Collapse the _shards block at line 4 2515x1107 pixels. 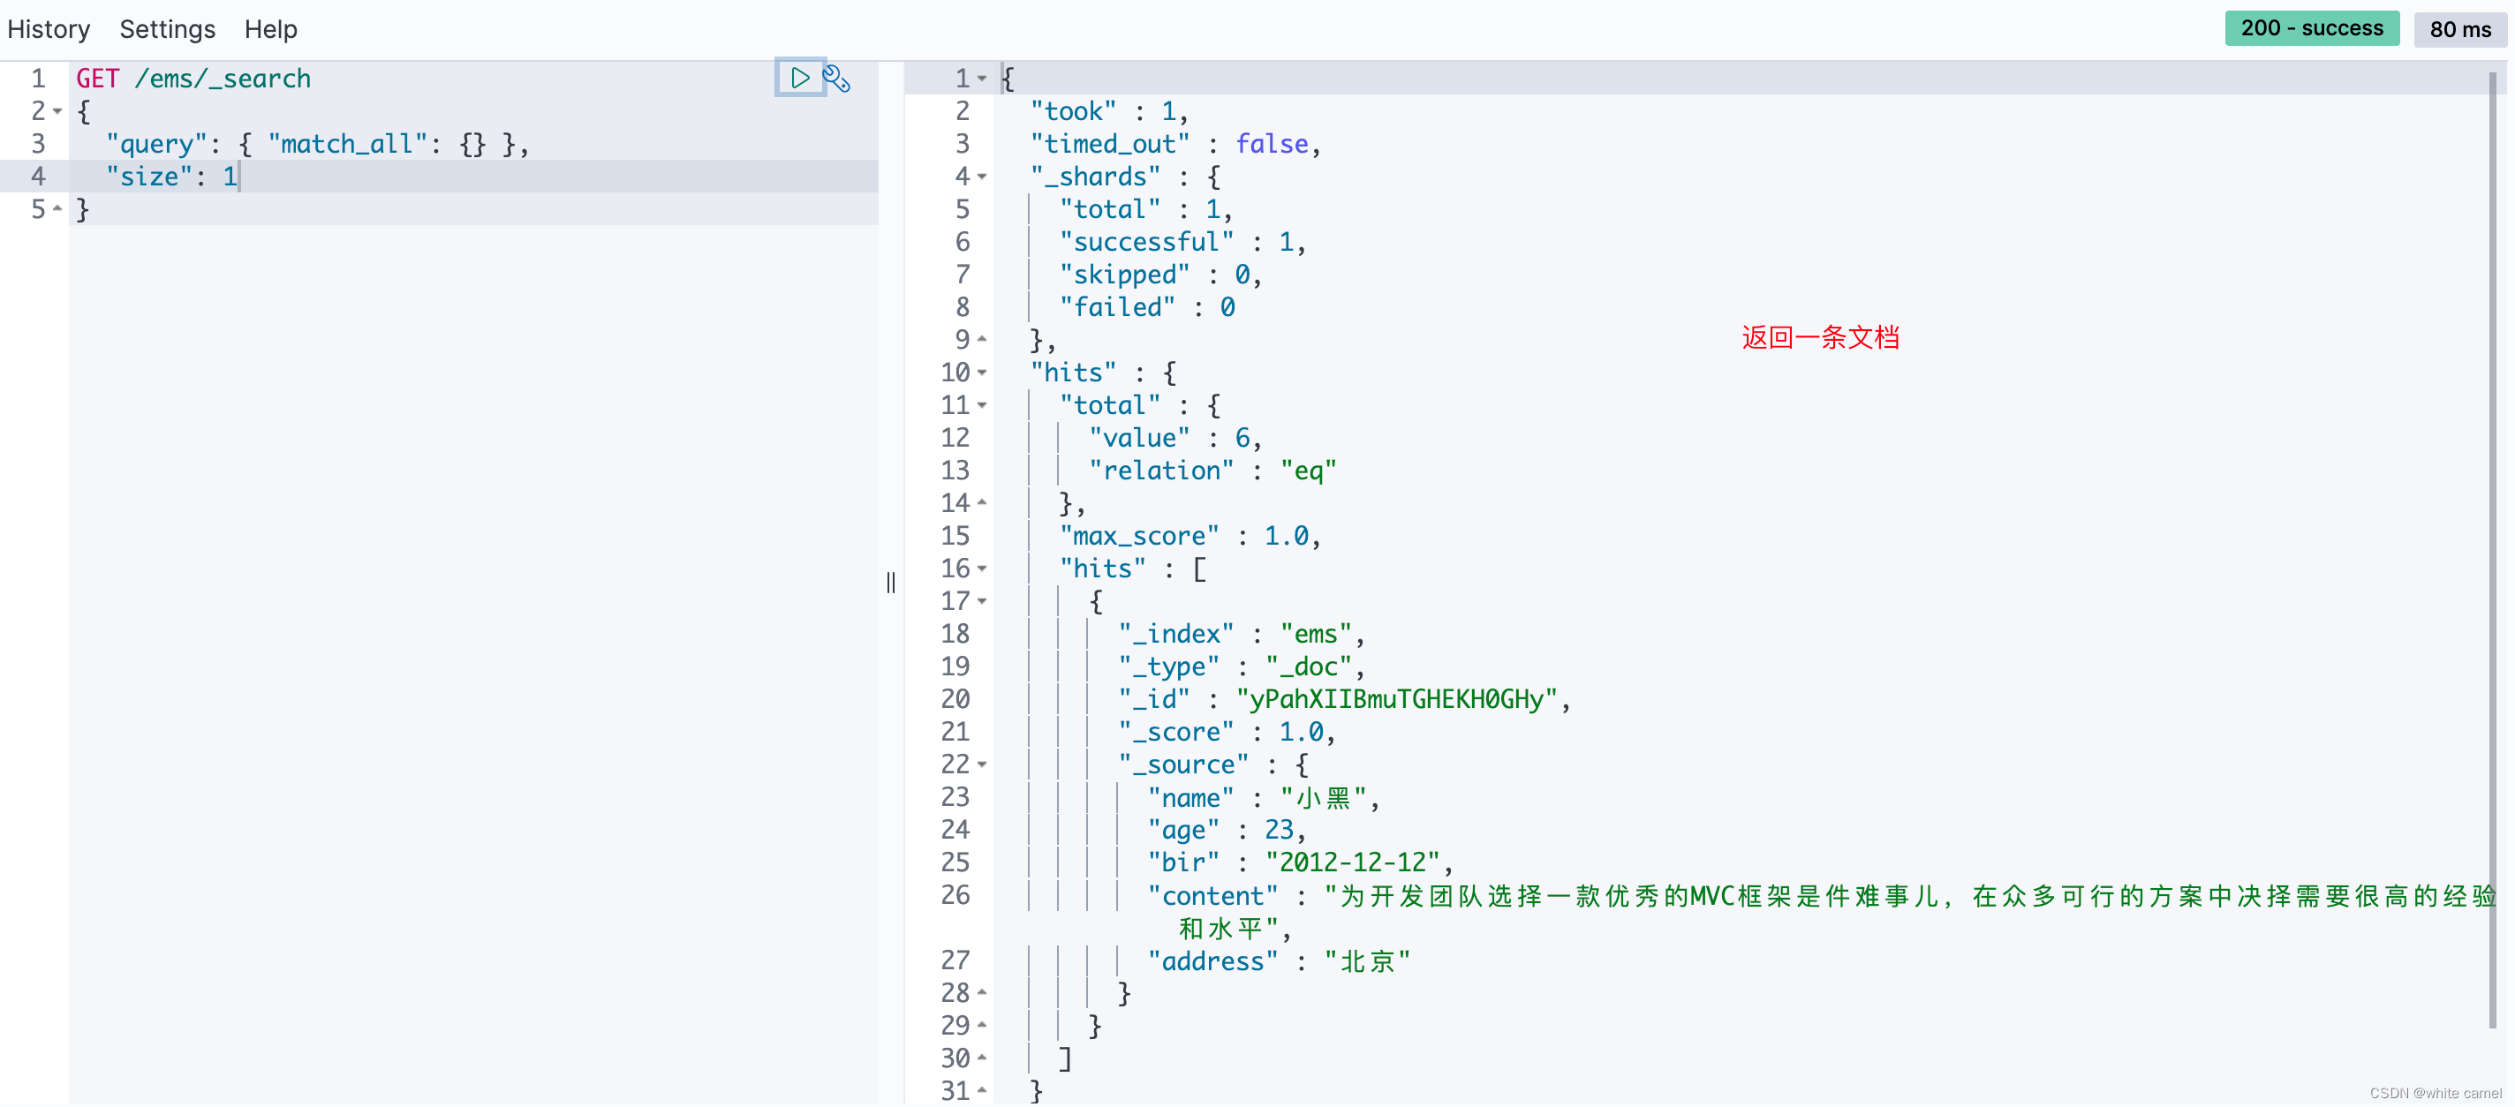(982, 177)
